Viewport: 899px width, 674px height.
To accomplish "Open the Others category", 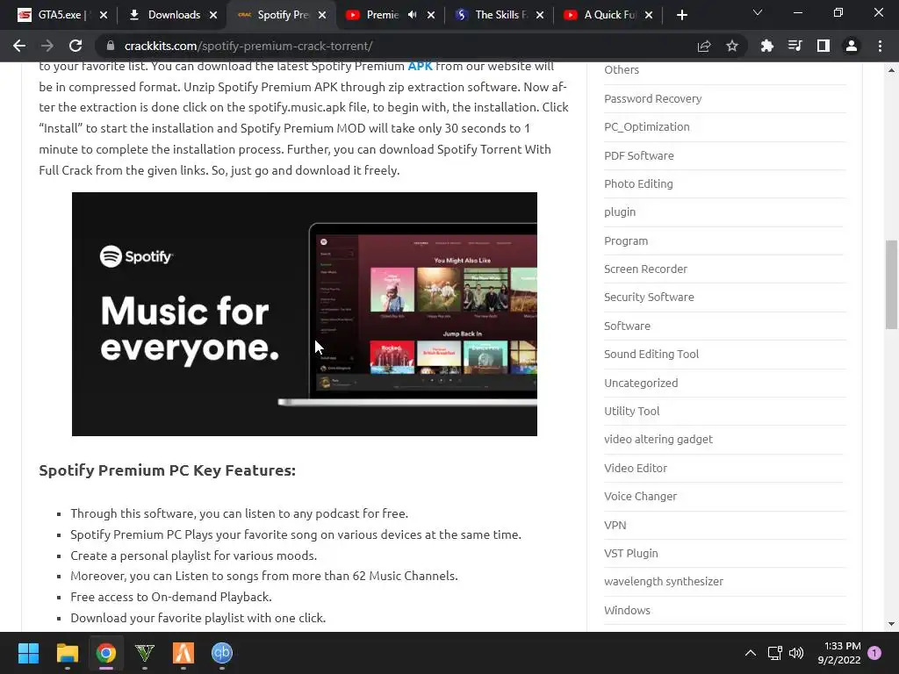I will [x=622, y=70].
